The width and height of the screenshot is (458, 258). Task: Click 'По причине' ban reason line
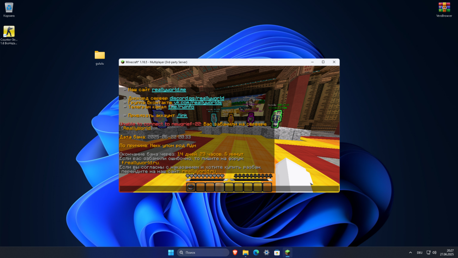point(158,146)
